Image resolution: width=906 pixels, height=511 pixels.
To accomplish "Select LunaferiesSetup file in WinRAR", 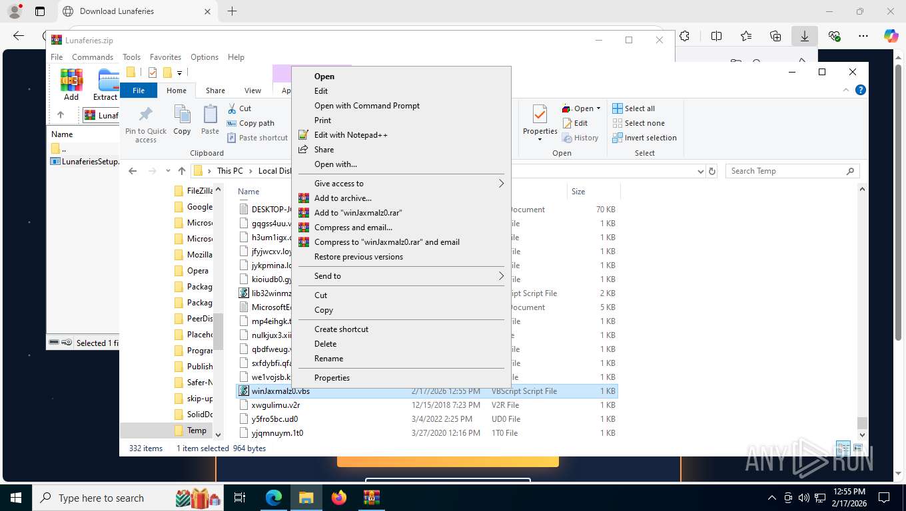I will click(85, 161).
